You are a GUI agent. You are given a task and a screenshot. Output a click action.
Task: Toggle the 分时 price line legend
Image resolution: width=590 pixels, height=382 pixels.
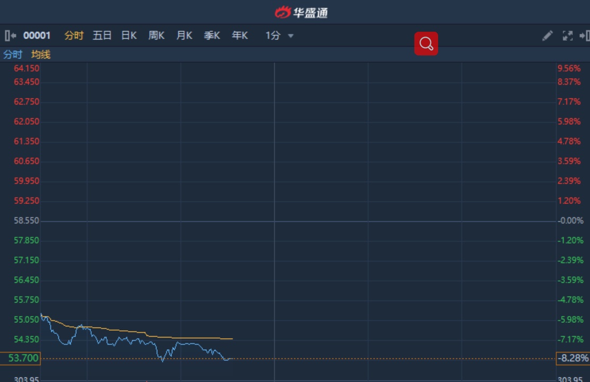point(13,54)
